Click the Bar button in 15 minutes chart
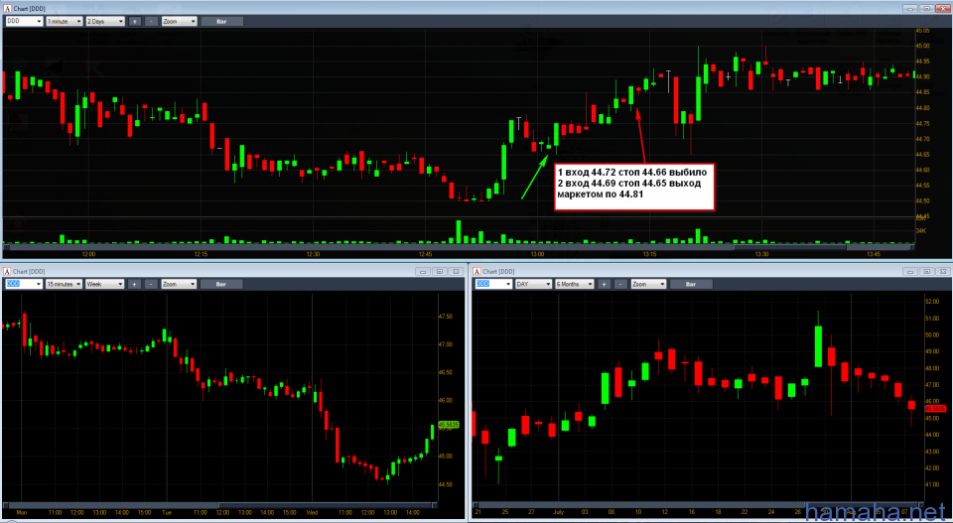The height and width of the screenshot is (523, 953). (x=221, y=284)
